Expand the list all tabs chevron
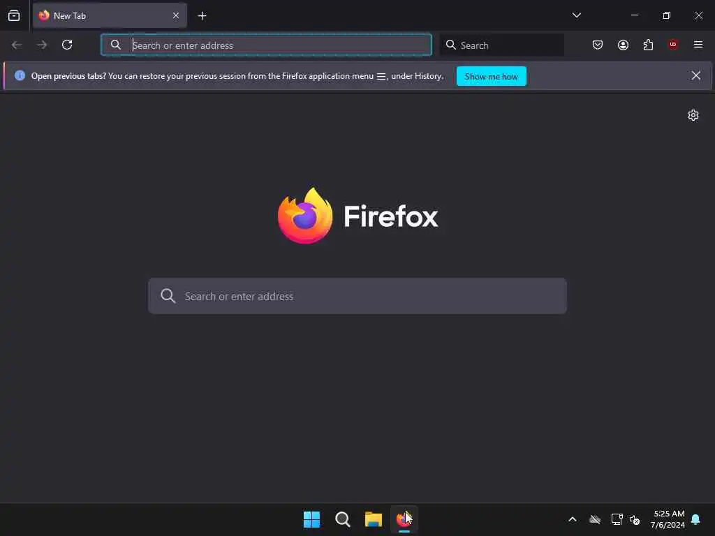This screenshot has width=715, height=536. [576, 15]
